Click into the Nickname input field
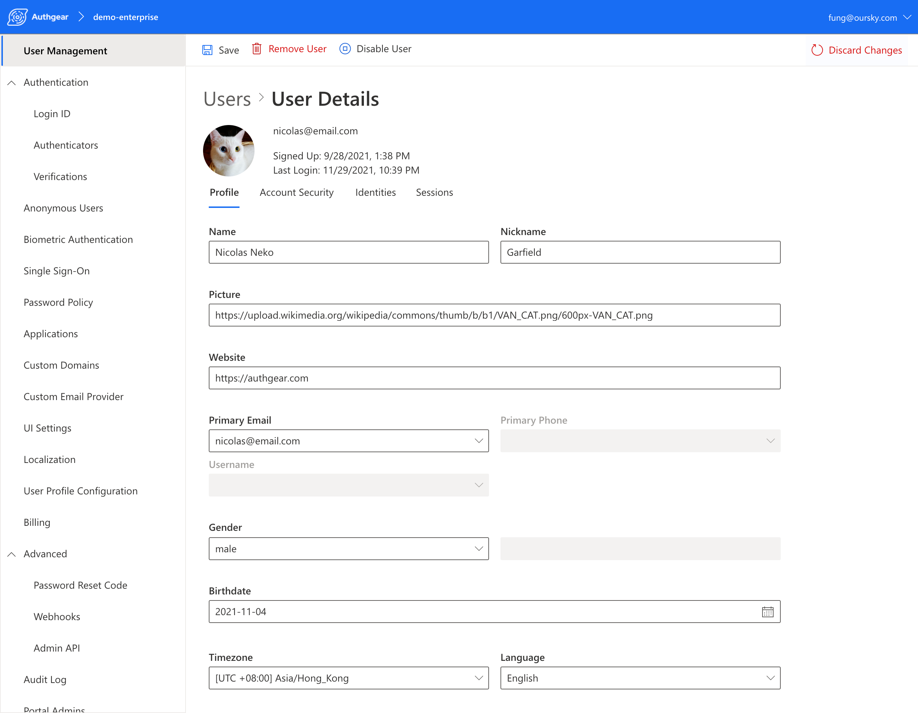The image size is (918, 713). click(x=640, y=252)
